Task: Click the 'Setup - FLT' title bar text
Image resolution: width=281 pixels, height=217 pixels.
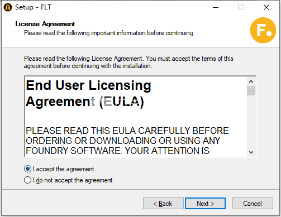Action: [x=33, y=7]
